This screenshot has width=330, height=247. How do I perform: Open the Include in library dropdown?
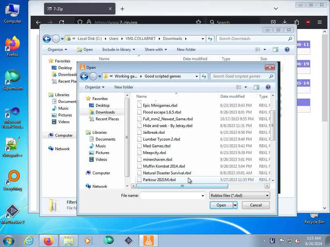pyautogui.click(x=119, y=50)
